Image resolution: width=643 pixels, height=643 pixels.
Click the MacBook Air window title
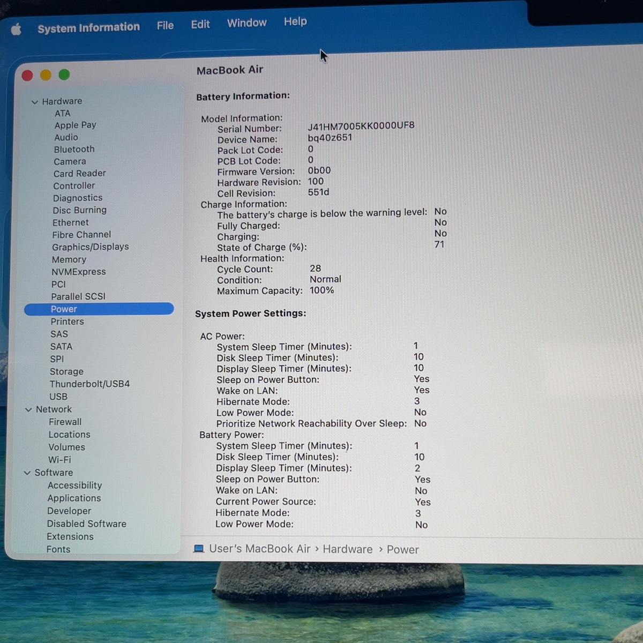tap(229, 70)
